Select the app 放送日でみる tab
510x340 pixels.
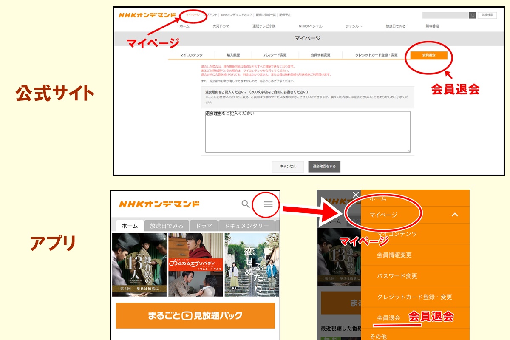pyautogui.click(x=167, y=226)
